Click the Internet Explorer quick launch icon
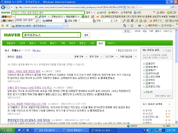 pos(23,130)
